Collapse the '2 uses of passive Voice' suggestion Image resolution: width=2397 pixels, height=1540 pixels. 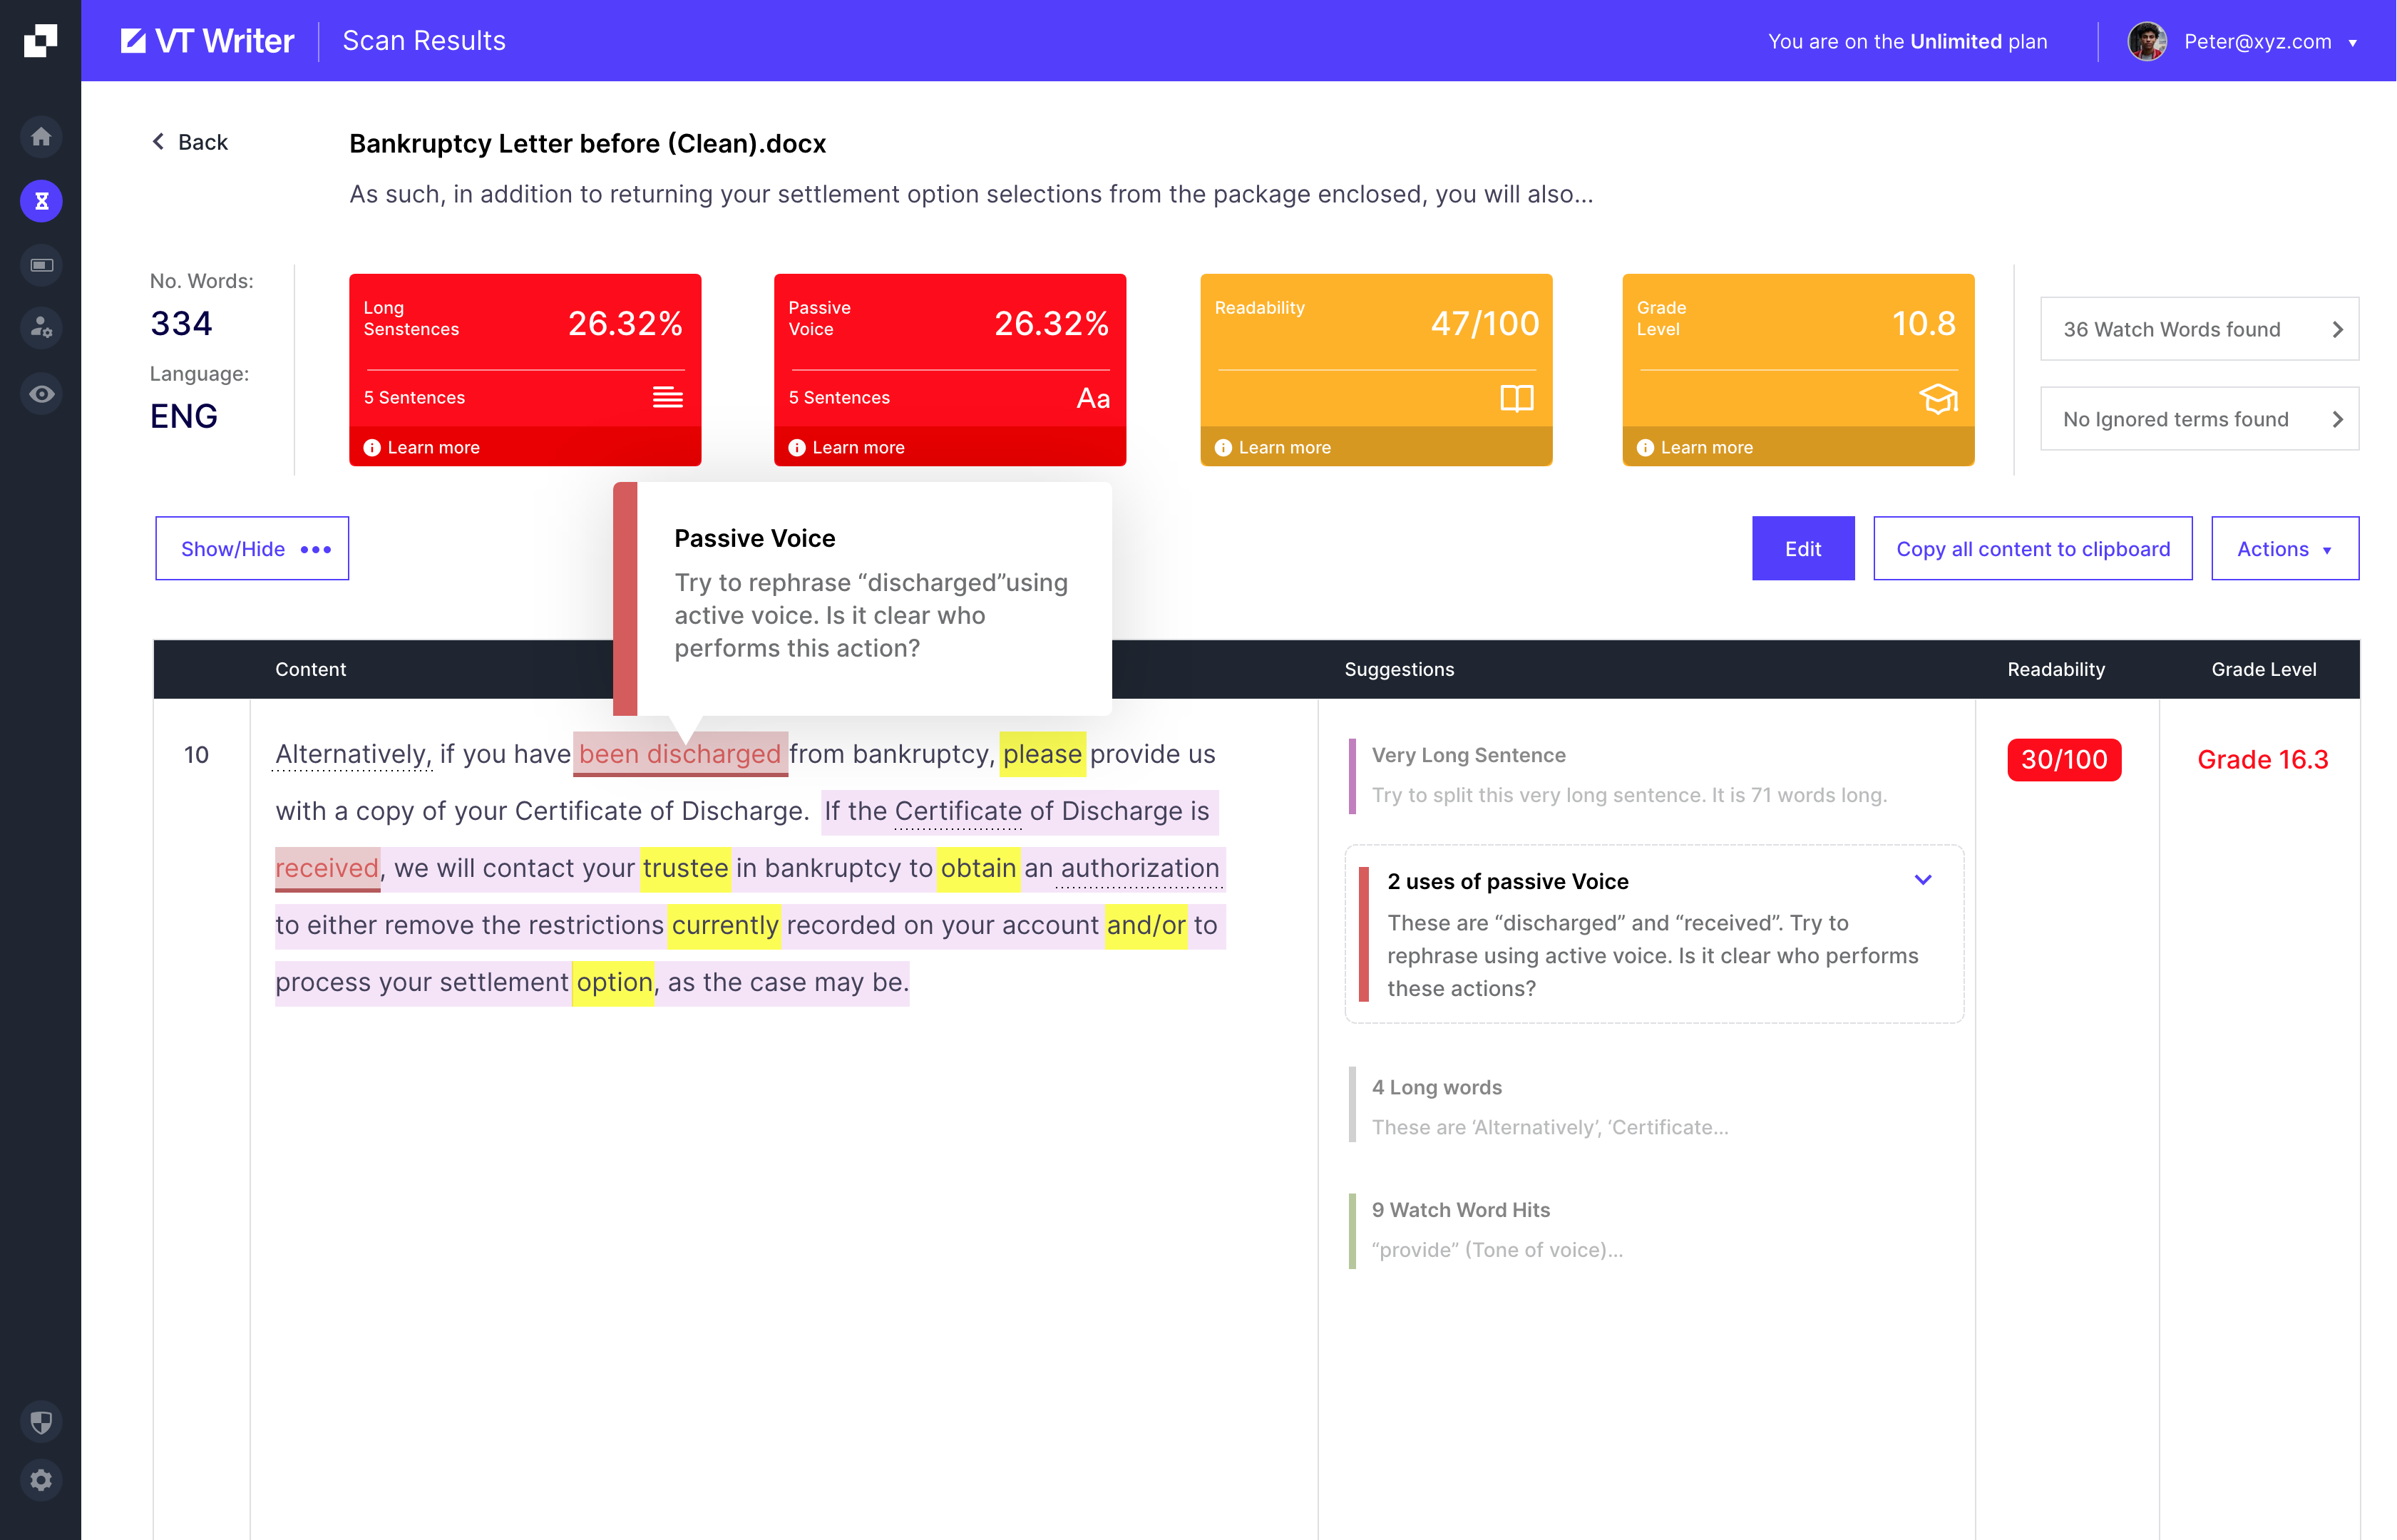tap(1923, 880)
